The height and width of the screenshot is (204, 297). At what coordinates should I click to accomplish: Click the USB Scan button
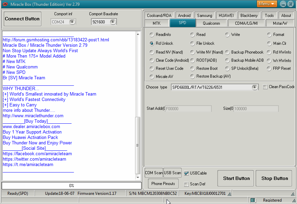[x=172, y=173]
